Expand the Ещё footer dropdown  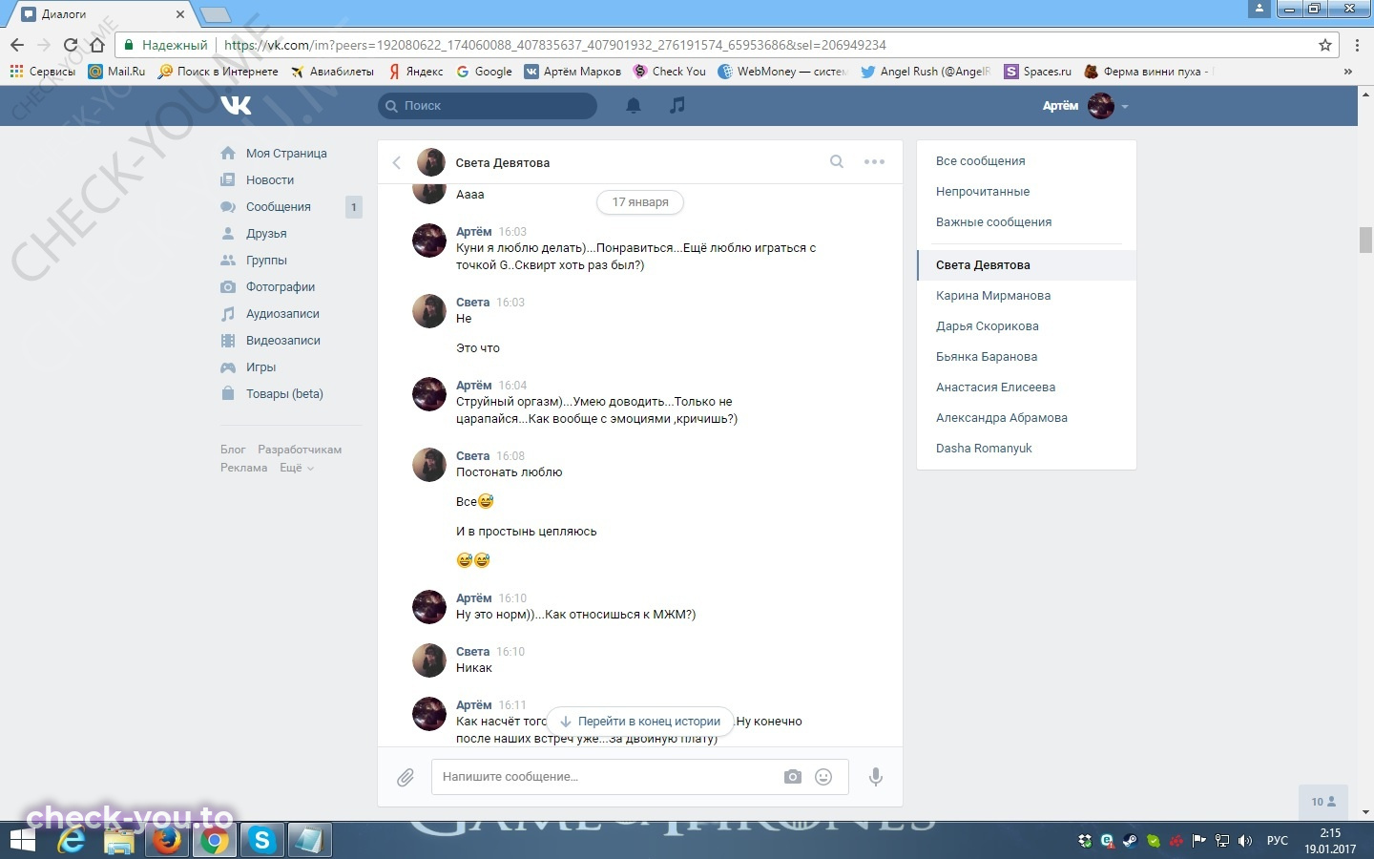pyautogui.click(x=296, y=468)
